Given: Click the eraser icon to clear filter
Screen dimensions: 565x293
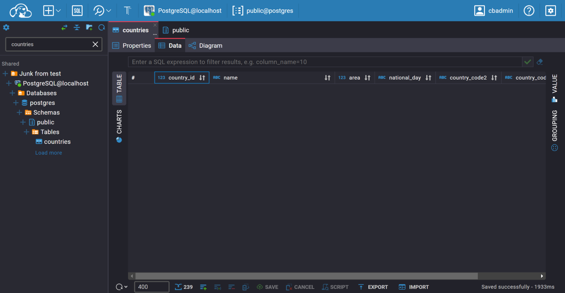Looking at the screenshot, I should [540, 62].
